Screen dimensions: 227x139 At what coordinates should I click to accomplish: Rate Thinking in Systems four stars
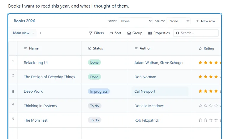click(216, 106)
